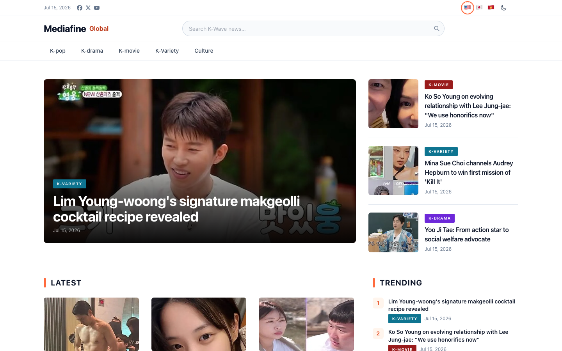Image resolution: width=562 pixels, height=351 pixels.
Task: Click K-VARIETY tag under trending item 1
Action: [405, 319]
